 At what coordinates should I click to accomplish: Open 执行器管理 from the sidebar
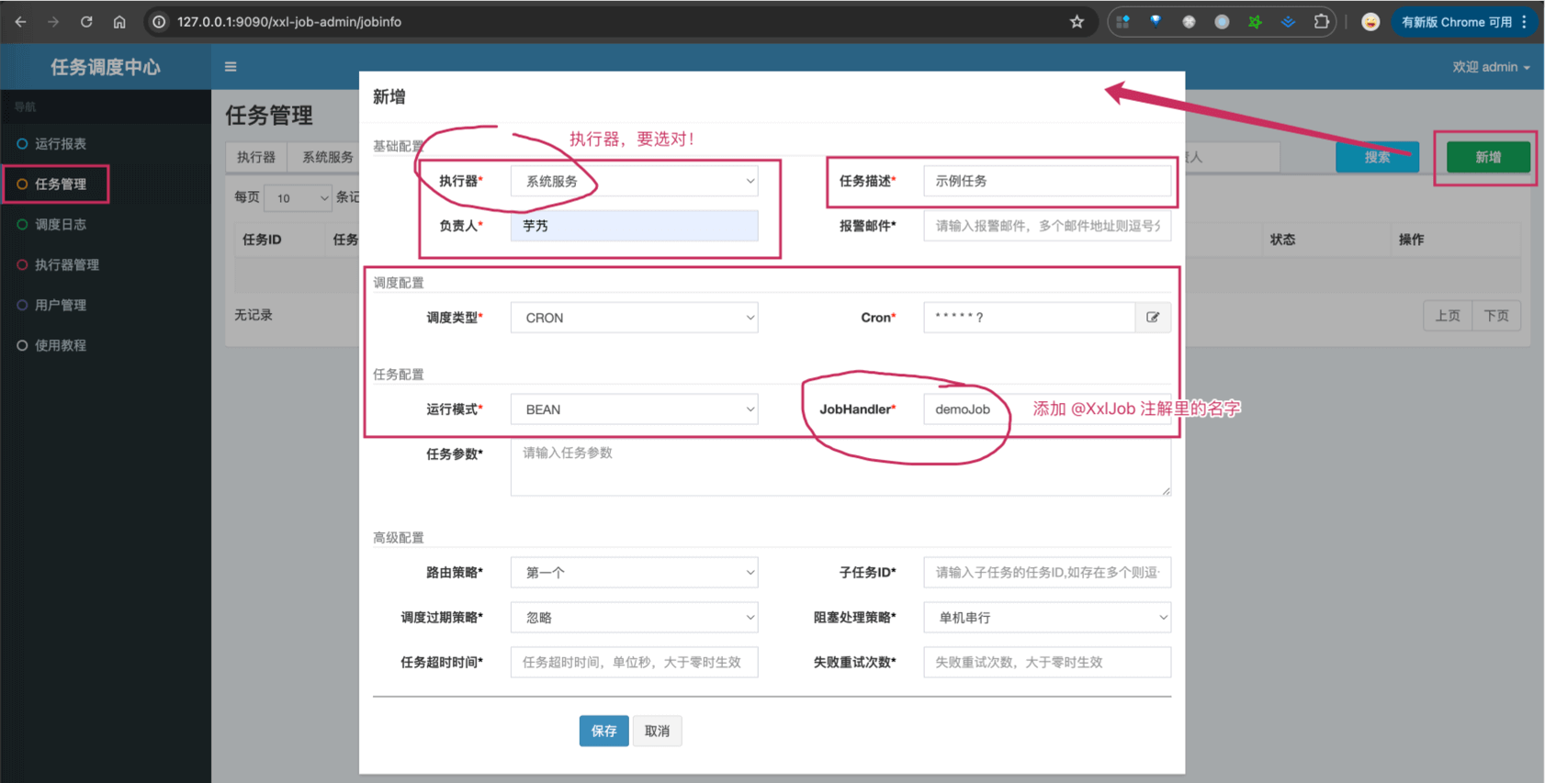(66, 265)
